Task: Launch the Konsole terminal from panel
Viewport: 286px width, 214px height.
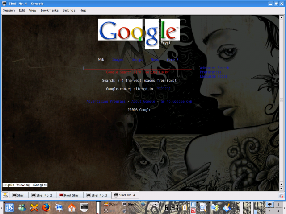Action: click(84, 207)
